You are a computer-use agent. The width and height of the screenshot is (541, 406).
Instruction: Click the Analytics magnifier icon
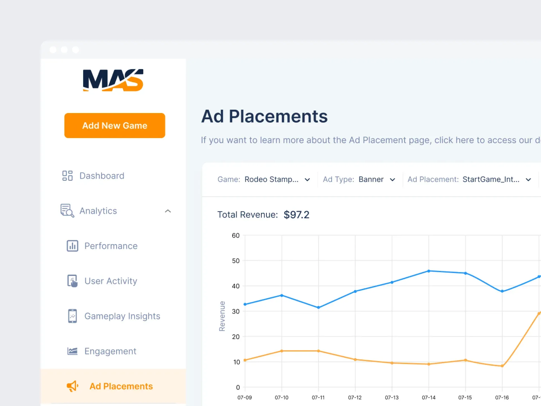pyautogui.click(x=67, y=211)
